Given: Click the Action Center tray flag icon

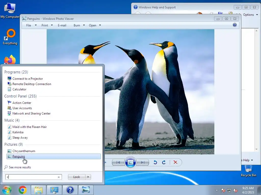Looking at the screenshot, I should 223,190.
